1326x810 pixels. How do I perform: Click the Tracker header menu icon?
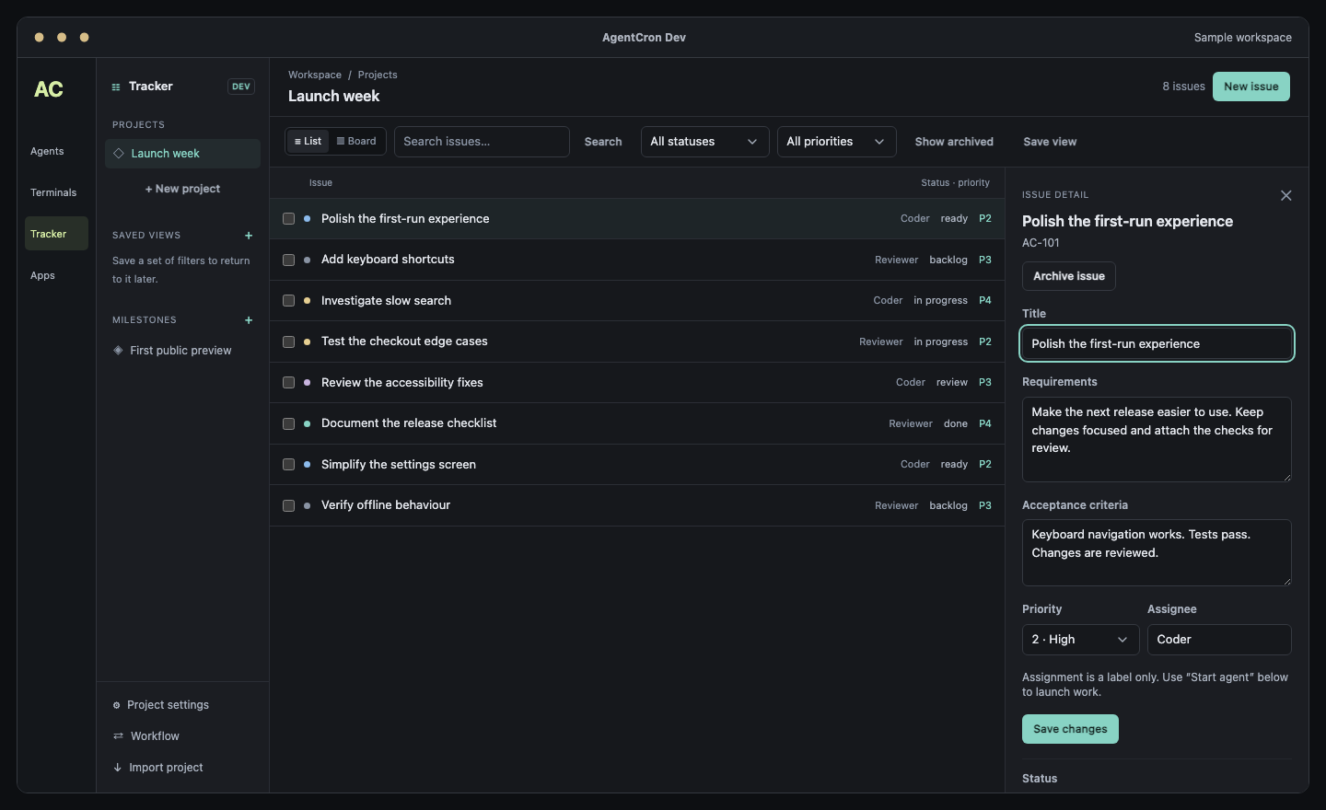tap(116, 87)
